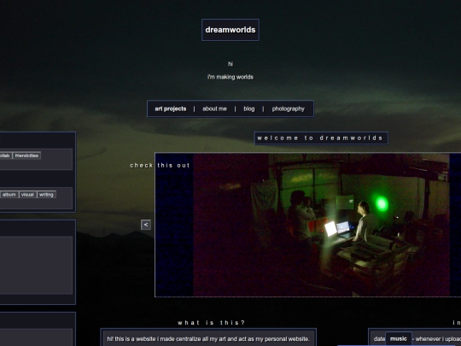461x346 pixels.
Task: Click the large empty gray sidebar panel
Action: click(36, 265)
